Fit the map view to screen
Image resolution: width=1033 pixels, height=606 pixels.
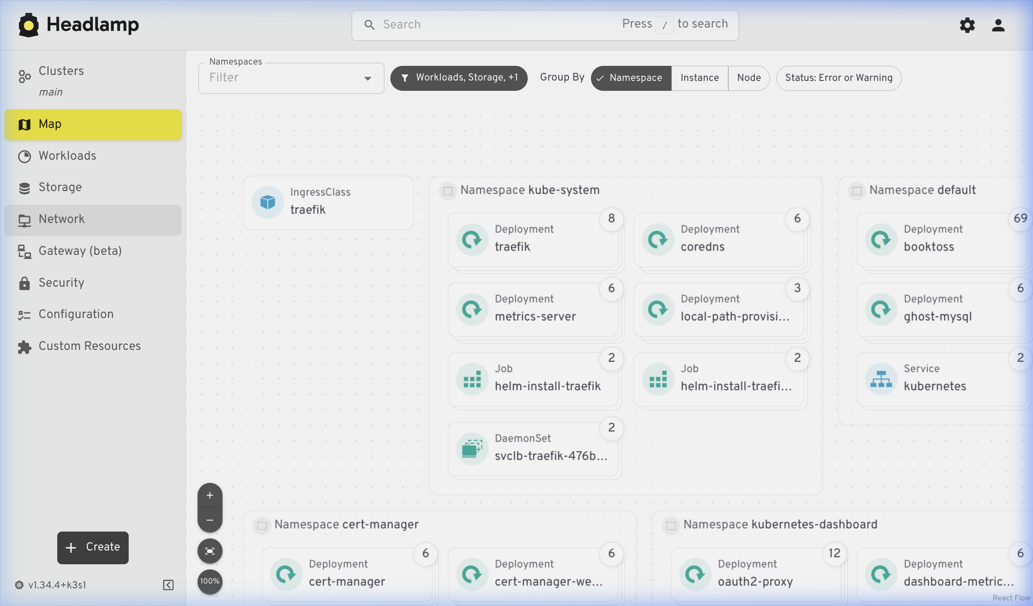(210, 551)
